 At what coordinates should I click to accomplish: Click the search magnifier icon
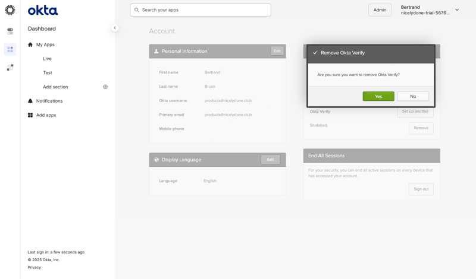tap(137, 10)
